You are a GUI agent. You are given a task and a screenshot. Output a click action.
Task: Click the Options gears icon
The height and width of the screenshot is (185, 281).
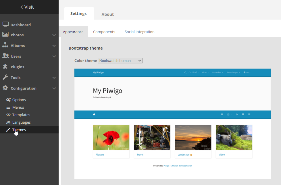pos(8,100)
